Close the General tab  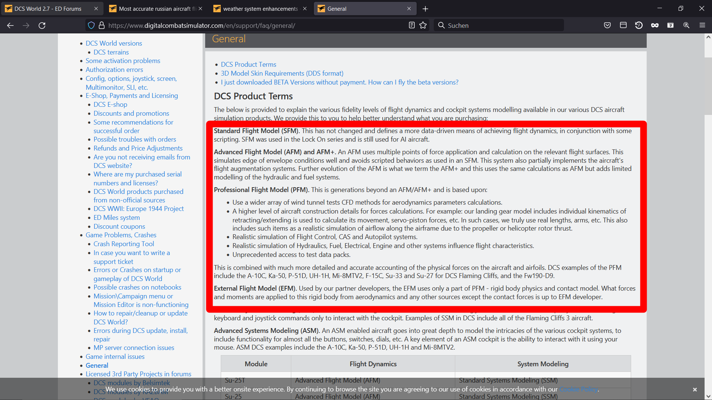pyautogui.click(x=409, y=9)
